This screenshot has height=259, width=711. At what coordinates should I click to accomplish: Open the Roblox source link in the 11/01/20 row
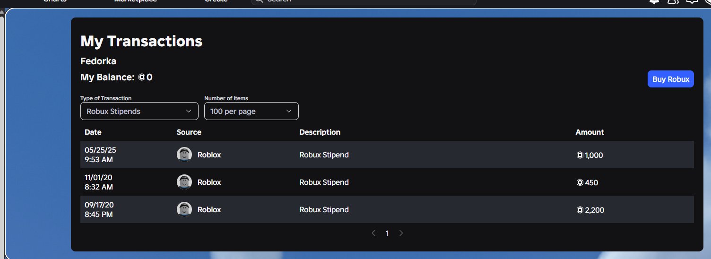209,182
